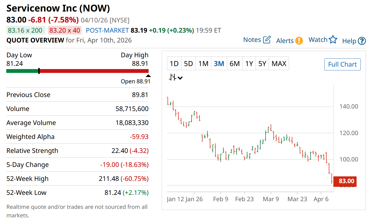Click the 5-Day Change value -19.00 (-18.63%)
Screen dimensions: 370x222
click(125, 165)
